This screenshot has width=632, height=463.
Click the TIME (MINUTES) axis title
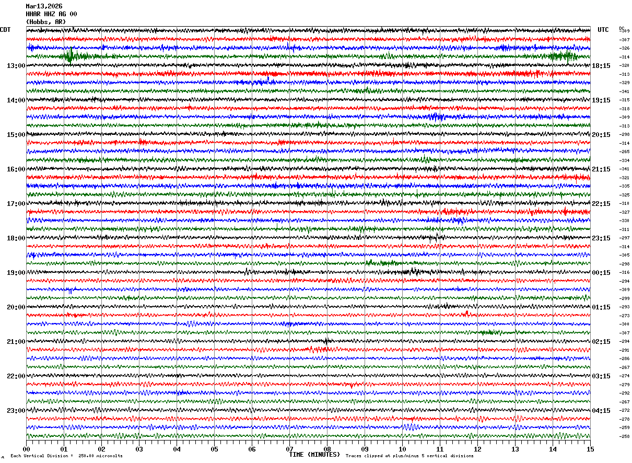314,455
